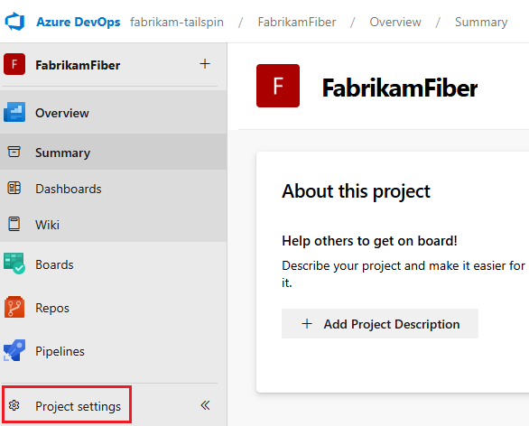
Task: Click the Dashboards icon
Action: (14, 188)
